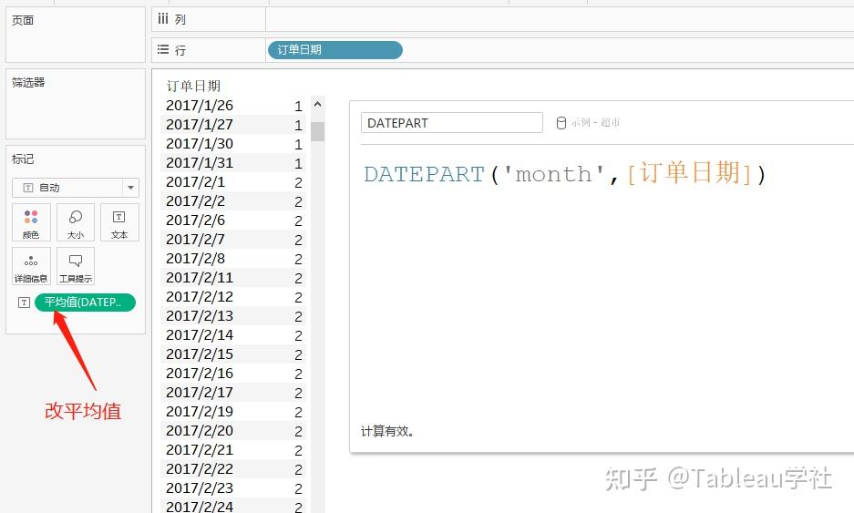Viewport: 854px width, 513px height.
Task: Select the row 2017/1/26
Action: pyautogui.click(x=233, y=105)
